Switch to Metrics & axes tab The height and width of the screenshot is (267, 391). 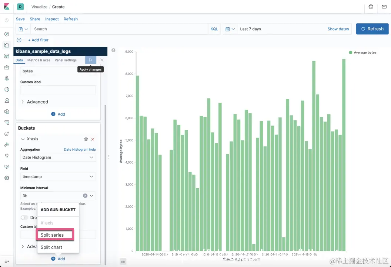pos(39,60)
